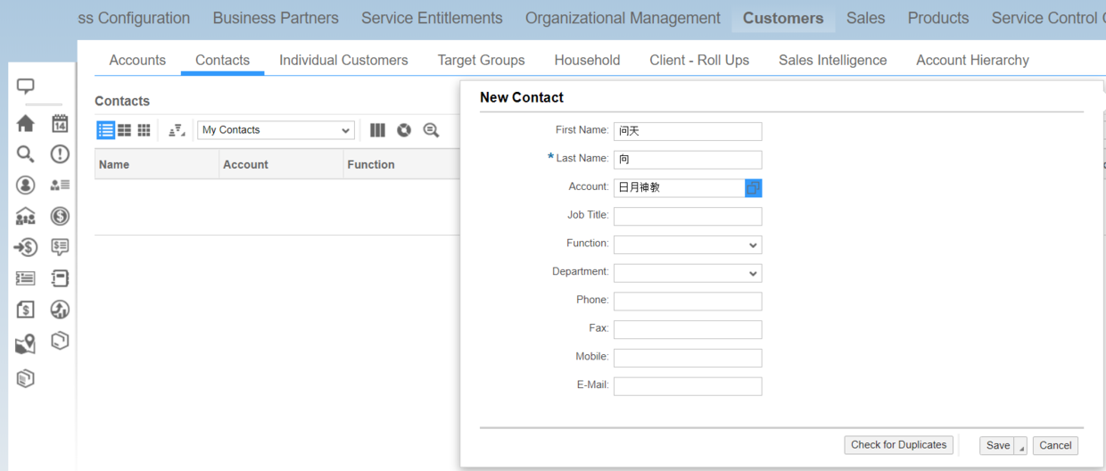Open the My Contacts filter dropdown
Image resolution: width=1106 pixels, height=471 pixels.
276,130
